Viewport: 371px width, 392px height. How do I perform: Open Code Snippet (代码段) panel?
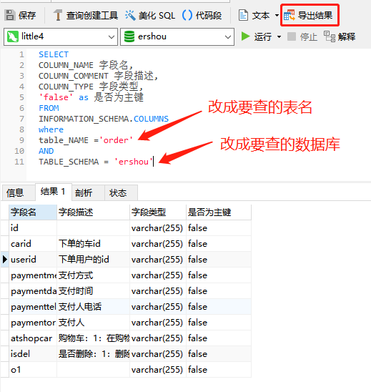(x=202, y=16)
